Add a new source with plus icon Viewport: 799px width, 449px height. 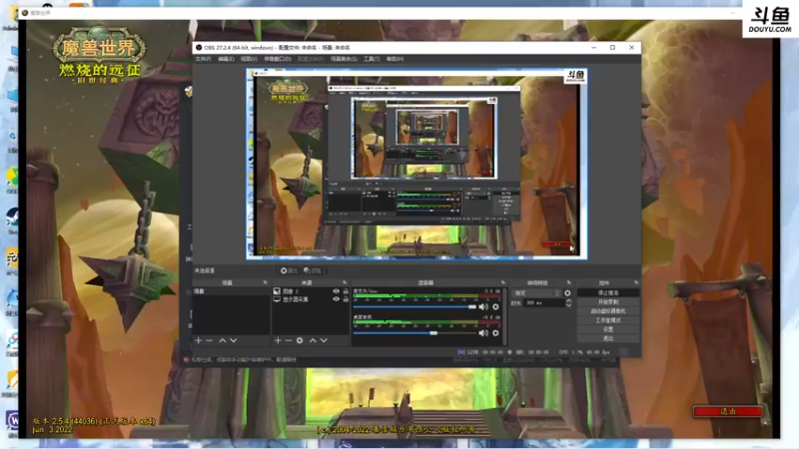[278, 340]
